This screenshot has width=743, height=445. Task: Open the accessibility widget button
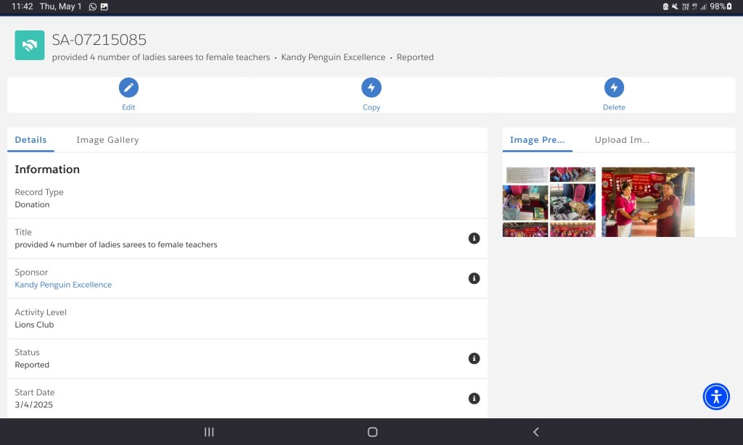pos(716,396)
